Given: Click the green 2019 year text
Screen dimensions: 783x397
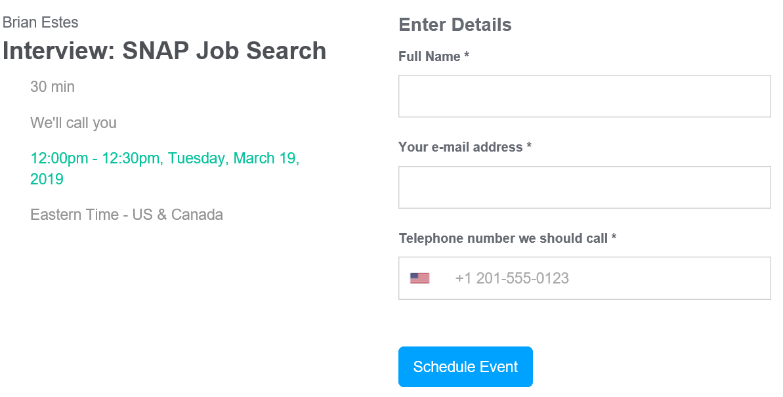Looking at the screenshot, I should click(x=47, y=179).
